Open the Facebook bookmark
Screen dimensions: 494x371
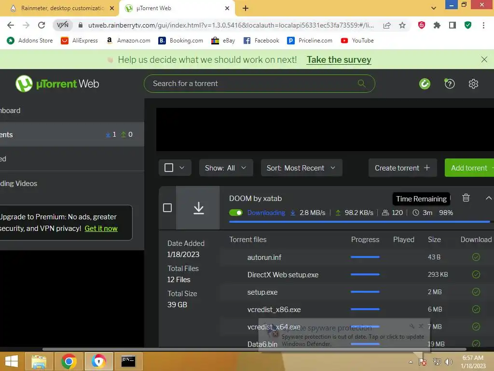(x=261, y=41)
